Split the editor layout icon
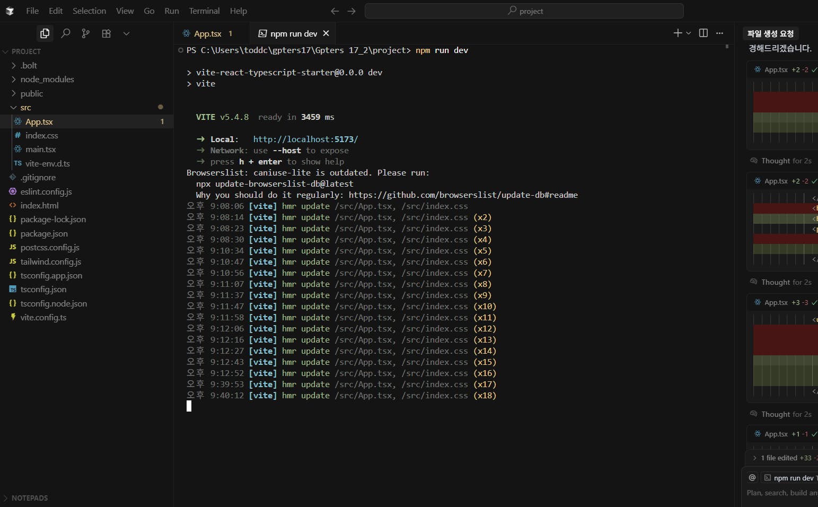This screenshot has height=507, width=818. pos(703,33)
